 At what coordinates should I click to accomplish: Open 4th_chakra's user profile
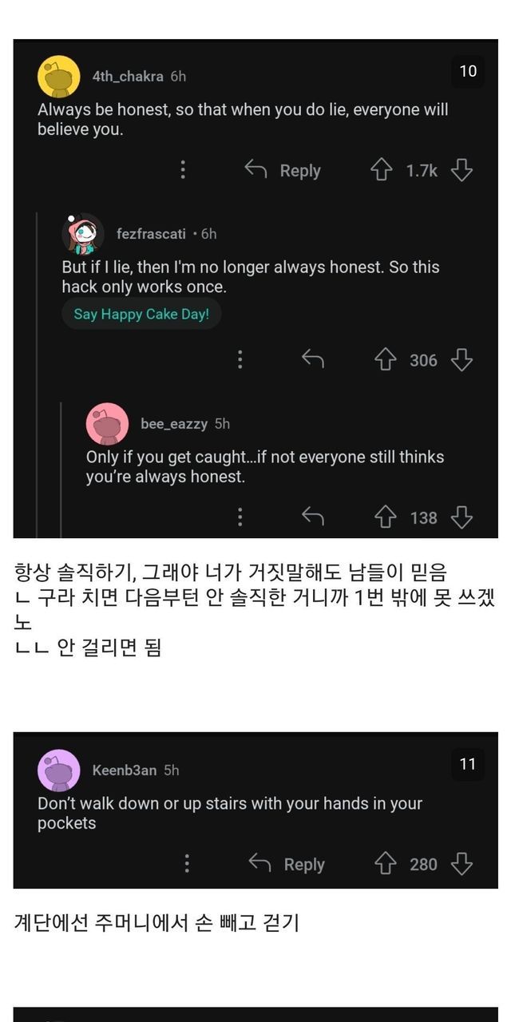(x=128, y=77)
